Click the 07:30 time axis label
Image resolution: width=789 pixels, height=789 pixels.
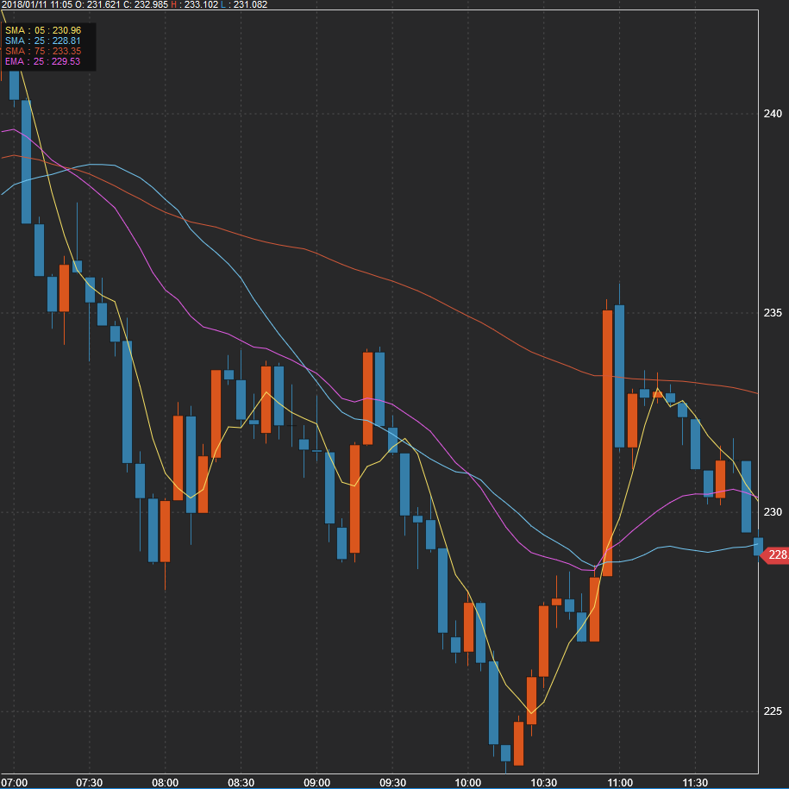click(x=90, y=783)
